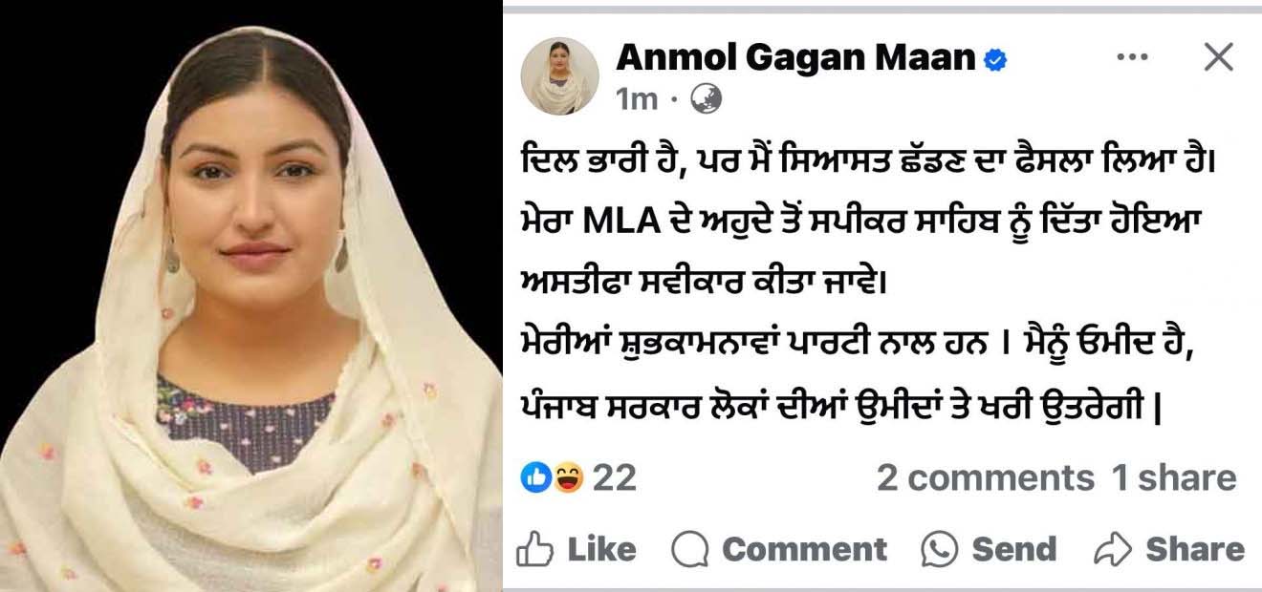Open Anmol Gagan Maan's profile name link

pyautogui.click(x=795, y=59)
